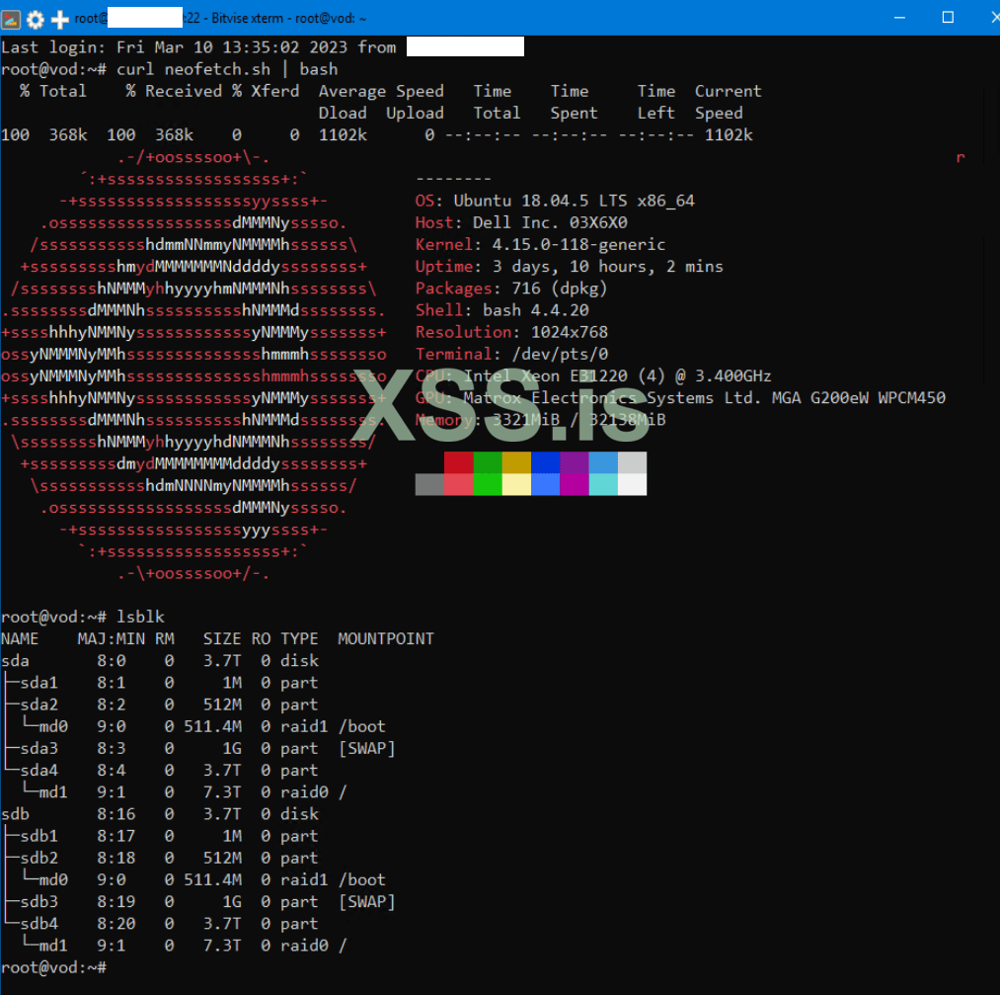Image resolution: width=1000 pixels, height=995 pixels.
Task: Click the Uptime '3 days, 10 hours, 2 mins'
Action: coord(607,267)
